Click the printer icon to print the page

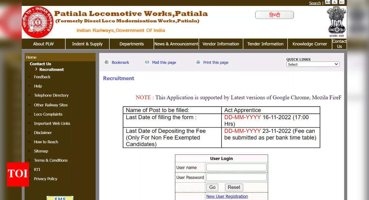tap(198, 62)
